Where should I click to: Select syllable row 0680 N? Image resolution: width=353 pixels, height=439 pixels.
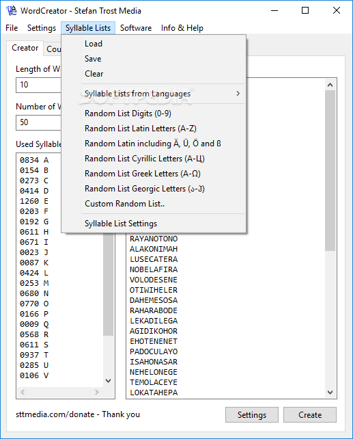[34, 293]
